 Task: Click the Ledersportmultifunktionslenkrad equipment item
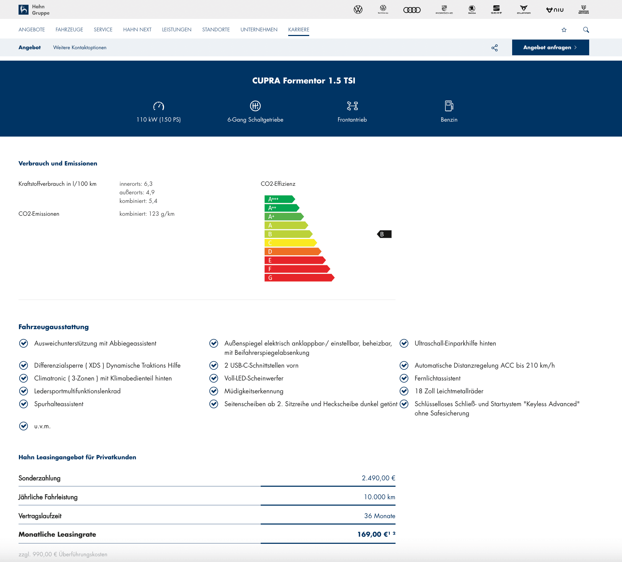[77, 391]
